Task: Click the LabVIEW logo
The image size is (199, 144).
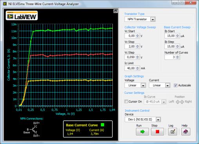Action: pyautogui.click(x=22, y=16)
